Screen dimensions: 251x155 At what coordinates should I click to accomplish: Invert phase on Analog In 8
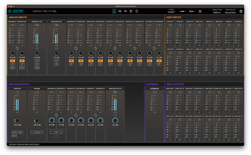pos(81,64)
